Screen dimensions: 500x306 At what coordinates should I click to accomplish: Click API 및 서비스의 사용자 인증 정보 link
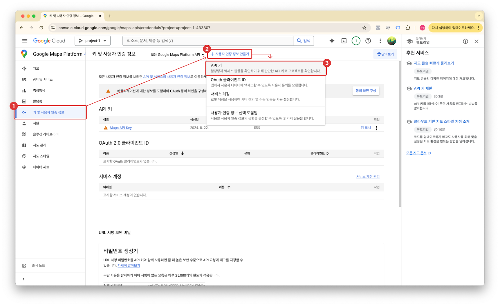click(167, 76)
